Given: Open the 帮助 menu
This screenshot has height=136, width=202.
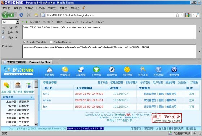Looking at the screenshot, I should pyautogui.click(x=75, y=8).
